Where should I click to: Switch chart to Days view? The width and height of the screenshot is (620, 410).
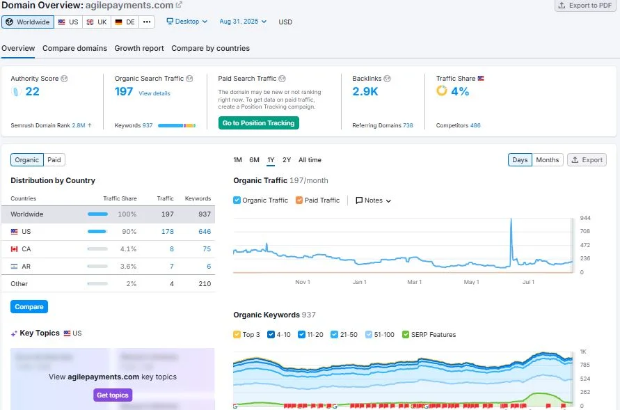tap(520, 159)
